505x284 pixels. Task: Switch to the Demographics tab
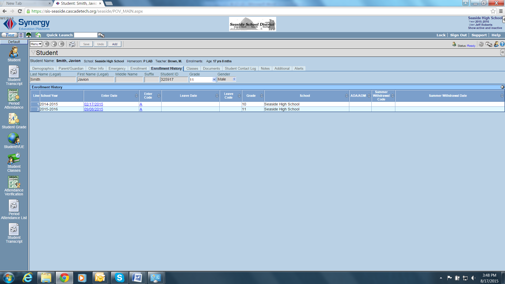point(43,68)
